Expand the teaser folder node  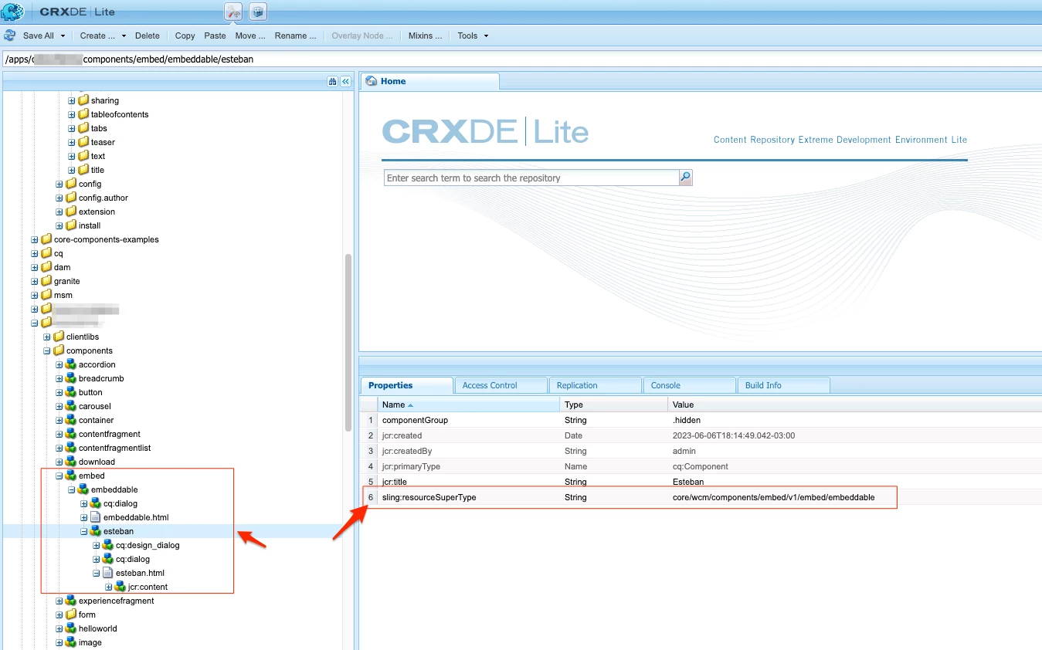72,142
